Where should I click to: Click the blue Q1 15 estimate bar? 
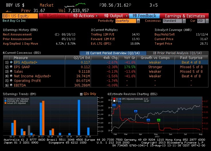(88, 131)
